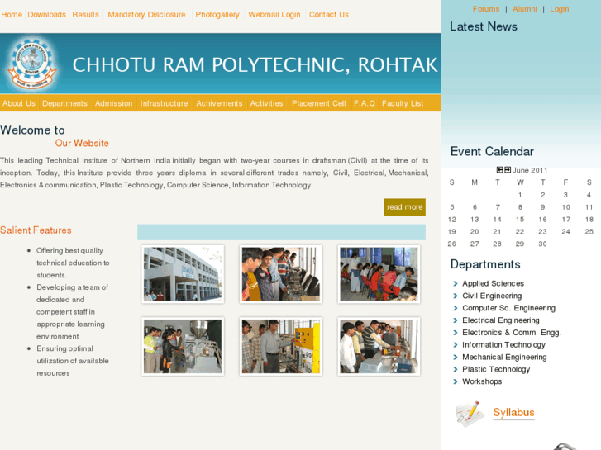The width and height of the screenshot is (601, 450).
Task: Click the read more button
Action: 405,206
